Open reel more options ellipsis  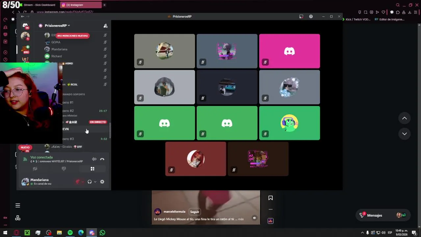click(270, 209)
